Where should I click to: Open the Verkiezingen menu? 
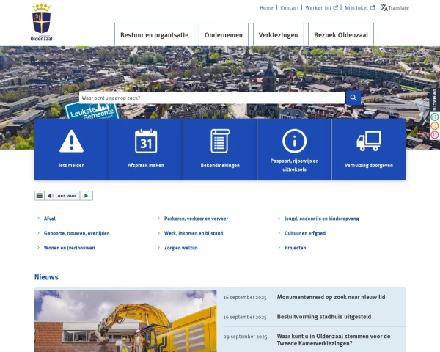[x=279, y=34]
